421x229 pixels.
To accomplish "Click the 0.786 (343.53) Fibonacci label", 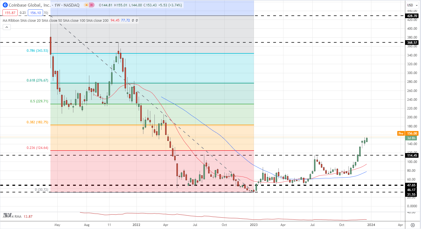I will 37,51.
